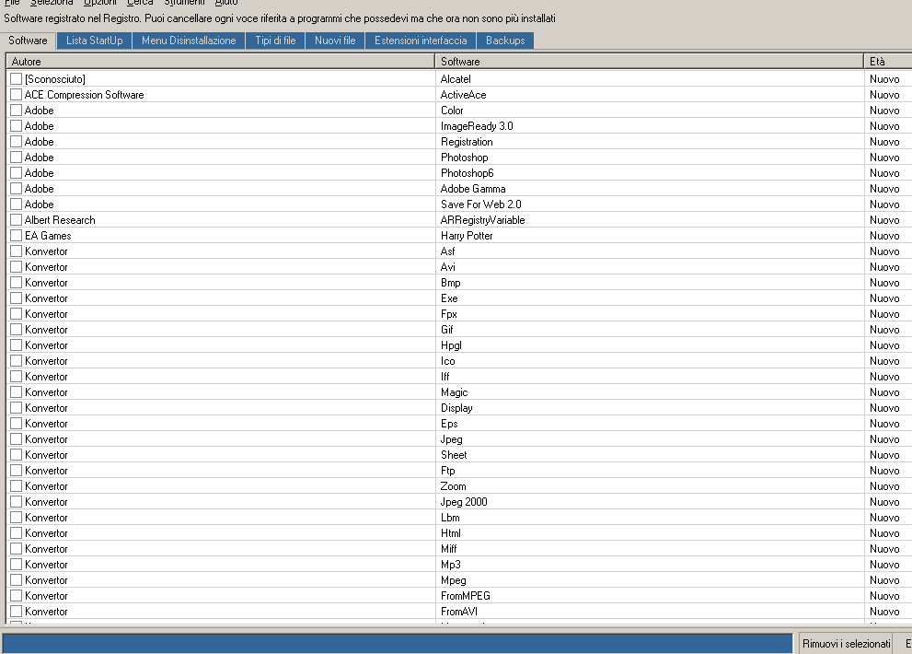Check the ACE Compression Software row
This screenshot has width=912, height=654.
tap(16, 95)
